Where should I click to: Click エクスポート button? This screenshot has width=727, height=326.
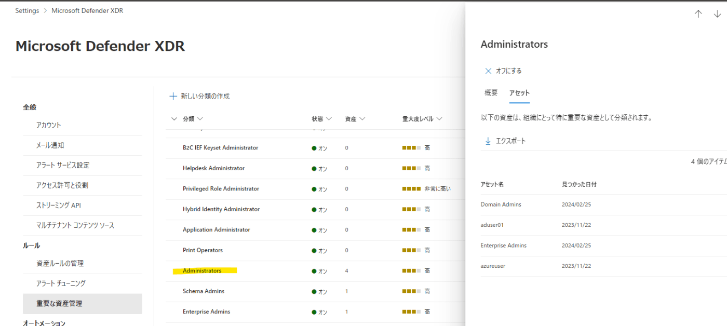pyautogui.click(x=505, y=141)
